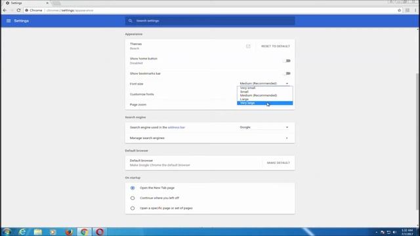
Task: Click the browser back arrow
Action: [x=5, y=10]
